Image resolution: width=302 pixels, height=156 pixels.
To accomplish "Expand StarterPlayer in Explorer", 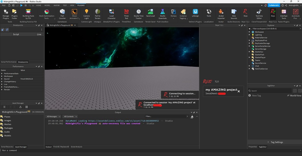I will pos(249,57).
